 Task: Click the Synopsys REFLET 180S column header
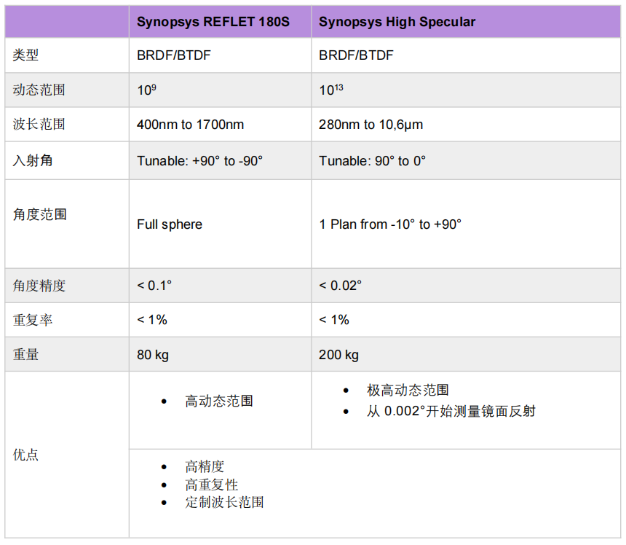coord(213,22)
